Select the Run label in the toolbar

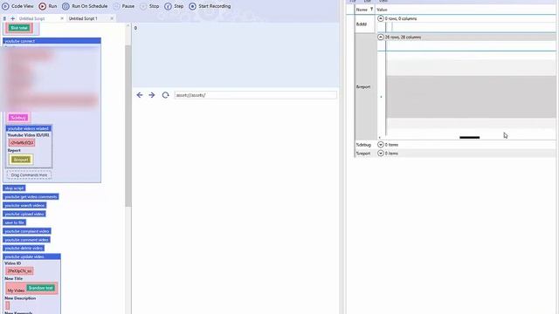coord(52,6)
